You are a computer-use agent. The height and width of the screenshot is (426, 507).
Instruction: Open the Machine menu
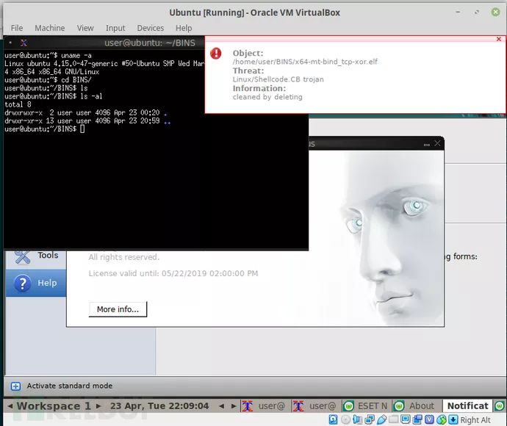49,28
